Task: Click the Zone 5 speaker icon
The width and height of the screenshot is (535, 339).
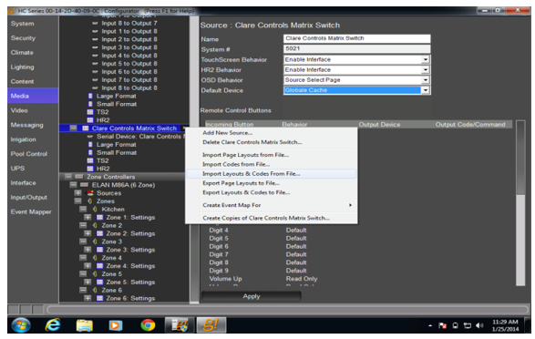Action: [x=95, y=274]
